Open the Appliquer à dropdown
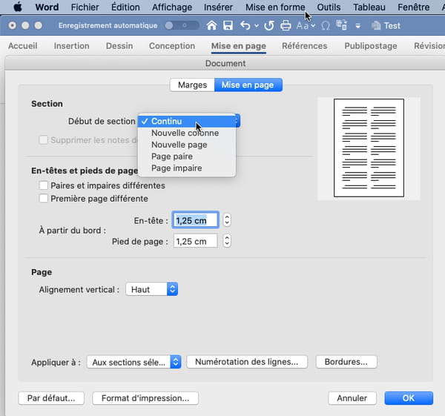445x416 pixels. 133,362
